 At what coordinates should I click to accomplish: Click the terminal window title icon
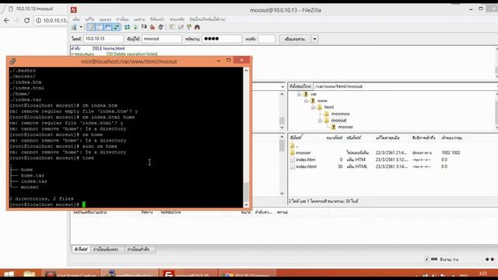coord(12,61)
